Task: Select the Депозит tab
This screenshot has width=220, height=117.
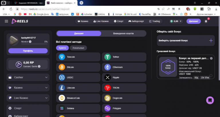Action: point(79,33)
